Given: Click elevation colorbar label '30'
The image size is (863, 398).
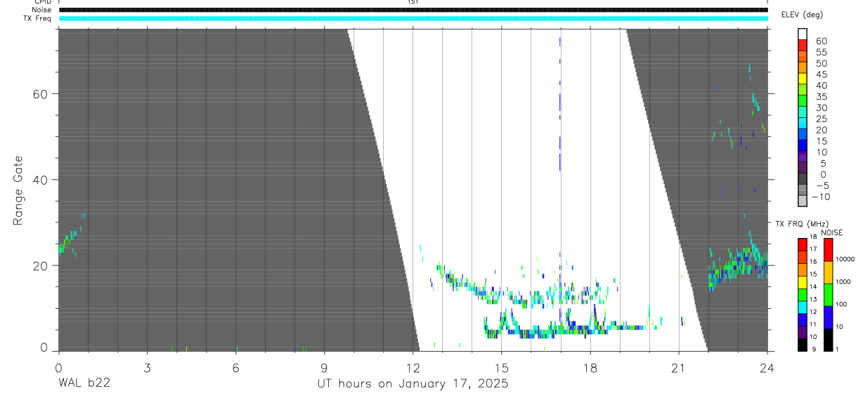Looking at the screenshot, I should coord(821,107).
